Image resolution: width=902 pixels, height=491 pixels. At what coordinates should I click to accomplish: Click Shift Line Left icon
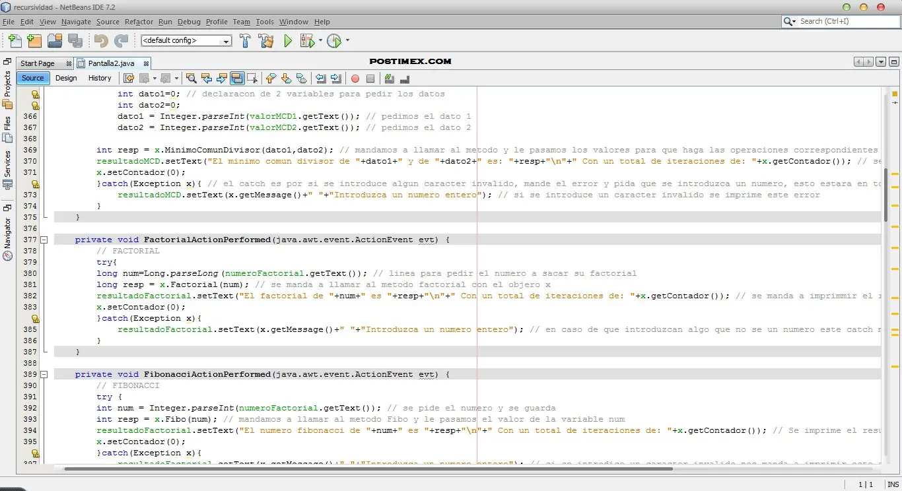pos(321,78)
